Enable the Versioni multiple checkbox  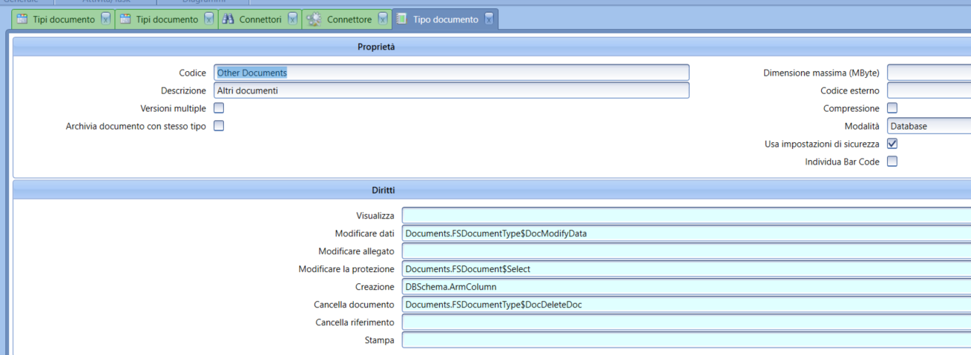click(x=219, y=108)
